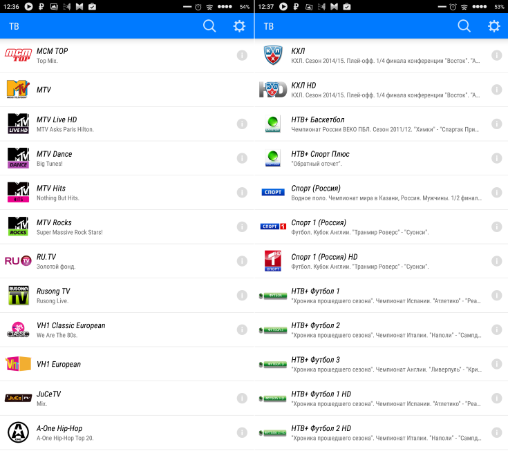
Task: Open the НТВ+ Спорт Плюс title
Action: (320, 154)
